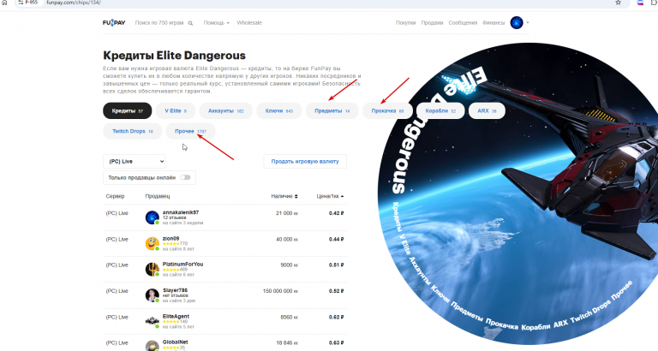This screenshot has height=351, width=658.
Task: Expand the Помощь menu
Action: coord(216,22)
